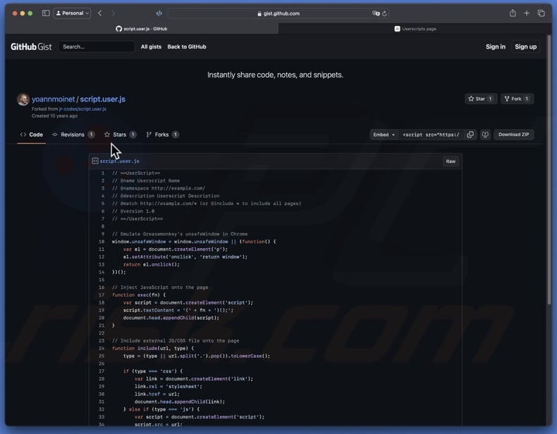
Task: Open the Share icon in Safari toolbar
Action: point(513,13)
